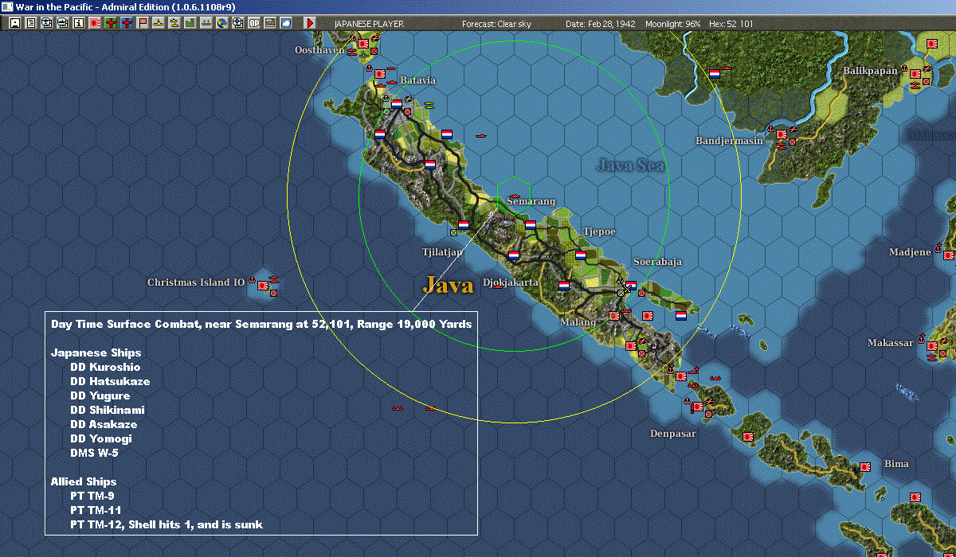Click 'DD Yomogi' in combat report
The image size is (956, 557).
point(101,438)
